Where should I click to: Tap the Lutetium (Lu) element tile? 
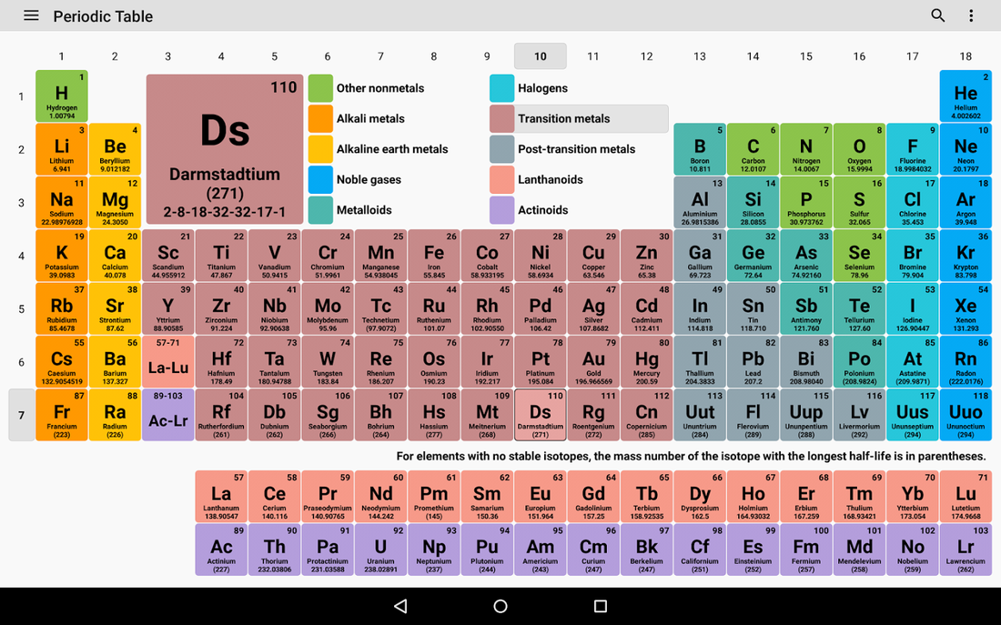[x=966, y=497]
